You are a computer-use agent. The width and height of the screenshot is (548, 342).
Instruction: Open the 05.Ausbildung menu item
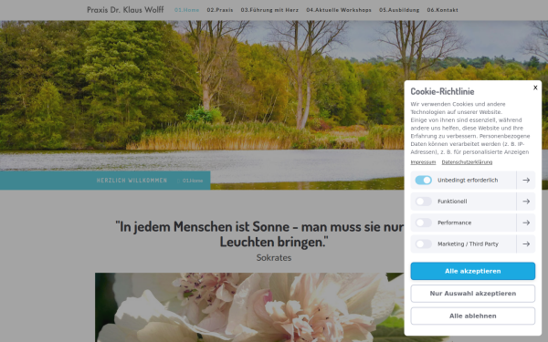[399, 10]
